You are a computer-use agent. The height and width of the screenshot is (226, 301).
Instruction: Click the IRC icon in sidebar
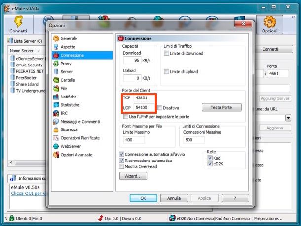pyautogui.click(x=56, y=113)
